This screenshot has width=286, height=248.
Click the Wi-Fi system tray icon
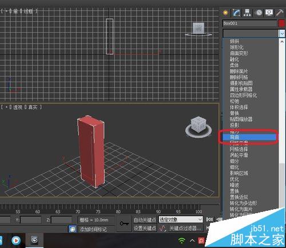(x=182, y=241)
